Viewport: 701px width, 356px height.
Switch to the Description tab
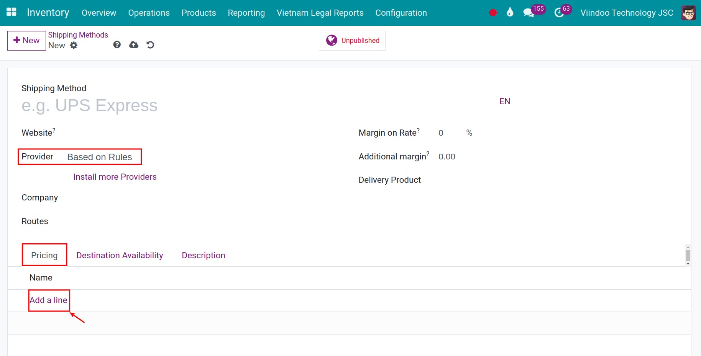tap(204, 255)
